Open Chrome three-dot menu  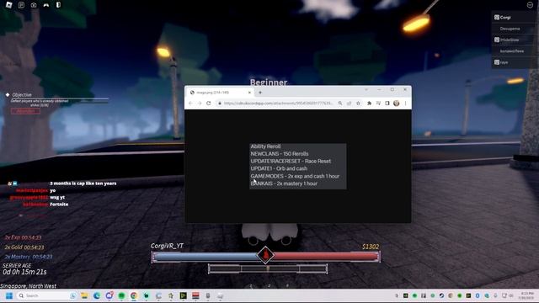coord(406,103)
